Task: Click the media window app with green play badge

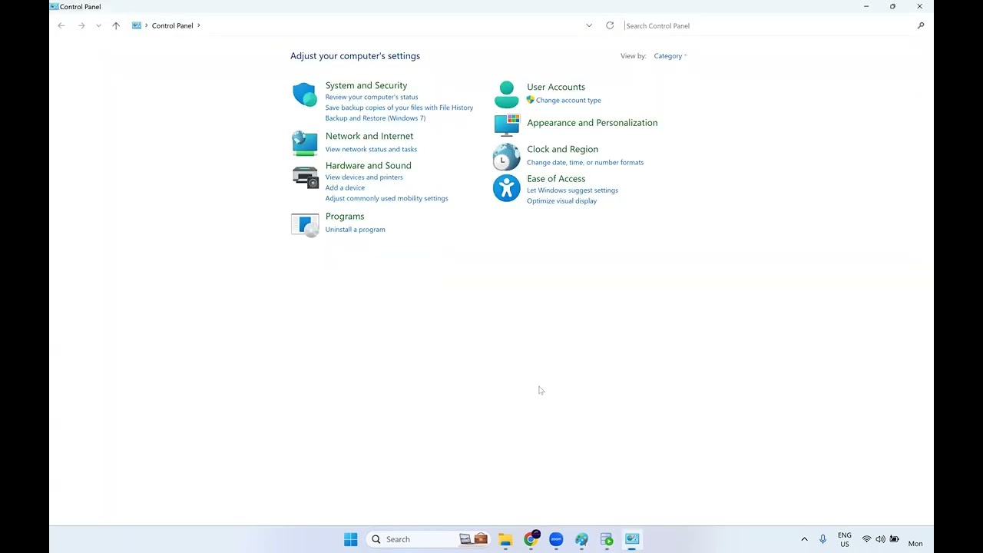Action: [607, 539]
